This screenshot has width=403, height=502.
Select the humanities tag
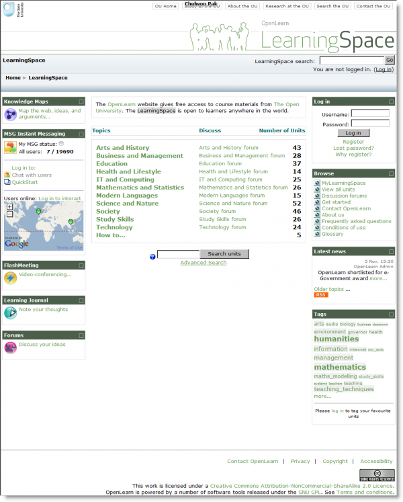pyautogui.click(x=337, y=339)
